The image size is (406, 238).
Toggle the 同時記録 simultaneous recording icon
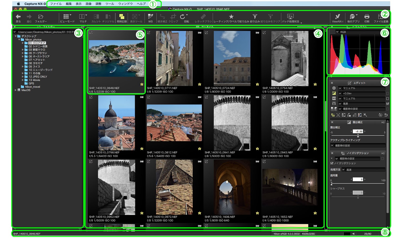click(x=122, y=16)
